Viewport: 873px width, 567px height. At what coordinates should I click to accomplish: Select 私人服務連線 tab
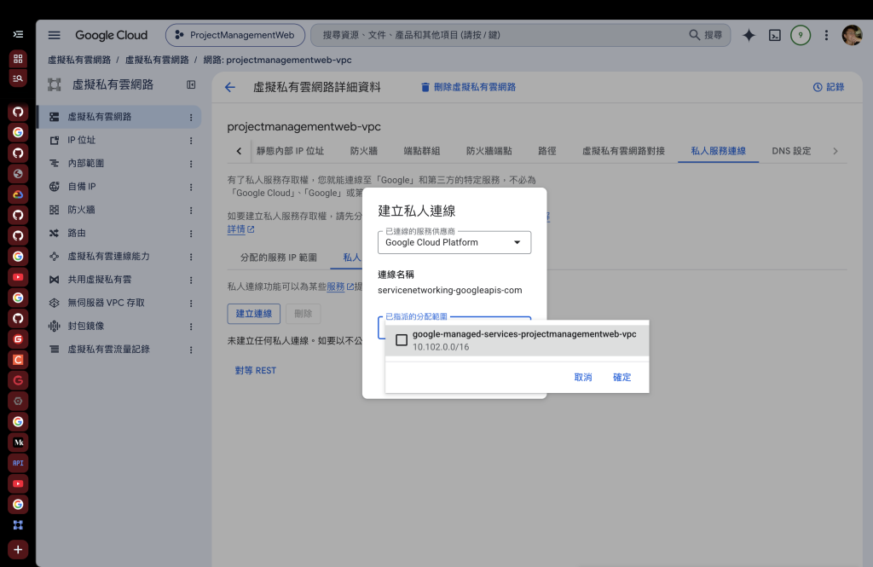pyautogui.click(x=718, y=151)
